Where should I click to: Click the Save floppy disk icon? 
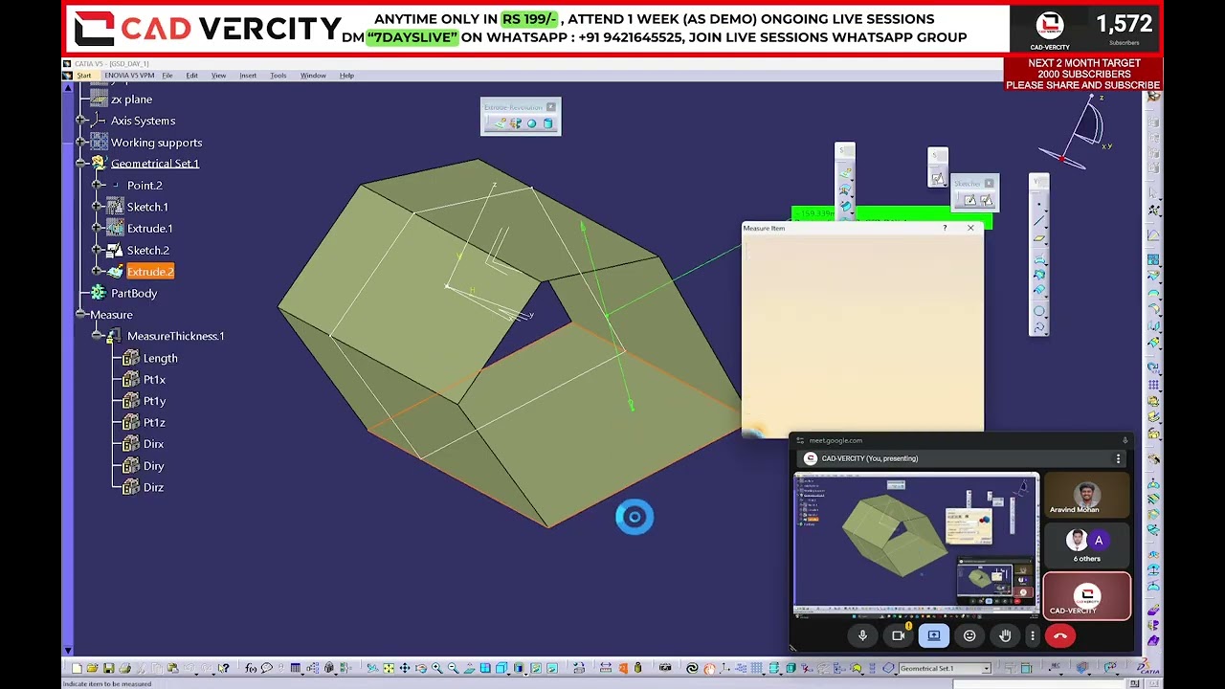pos(108,668)
